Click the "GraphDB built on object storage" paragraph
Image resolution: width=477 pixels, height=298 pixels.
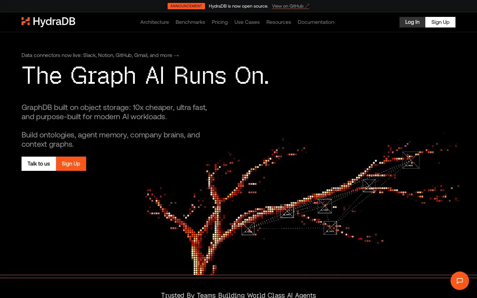[114, 112]
